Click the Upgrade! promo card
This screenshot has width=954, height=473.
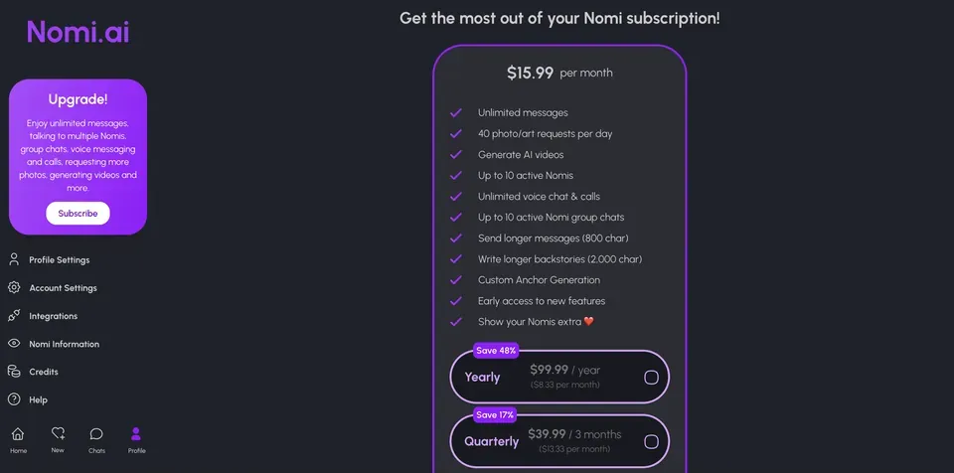point(78,157)
